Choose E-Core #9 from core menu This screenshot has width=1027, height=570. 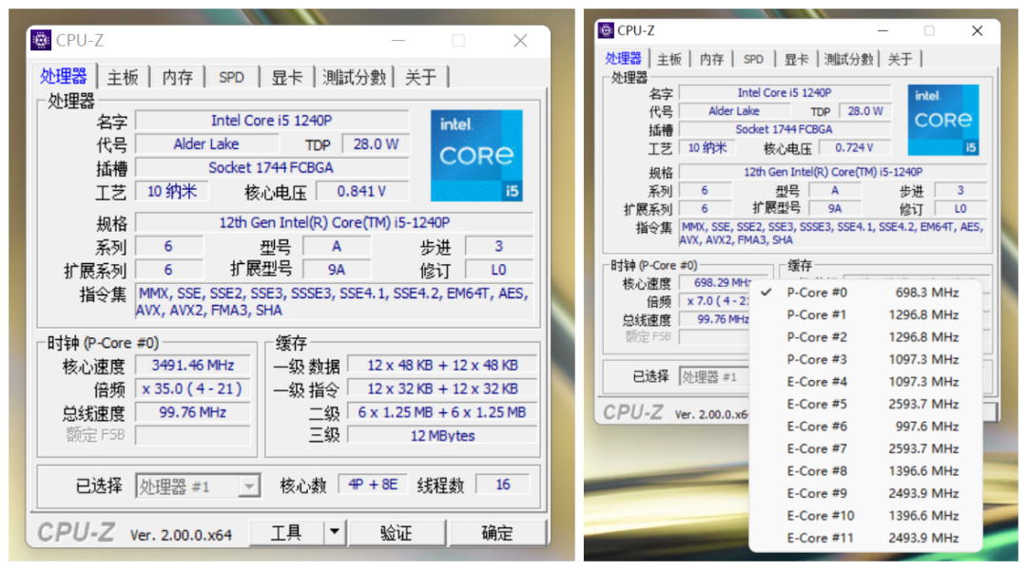click(x=864, y=493)
